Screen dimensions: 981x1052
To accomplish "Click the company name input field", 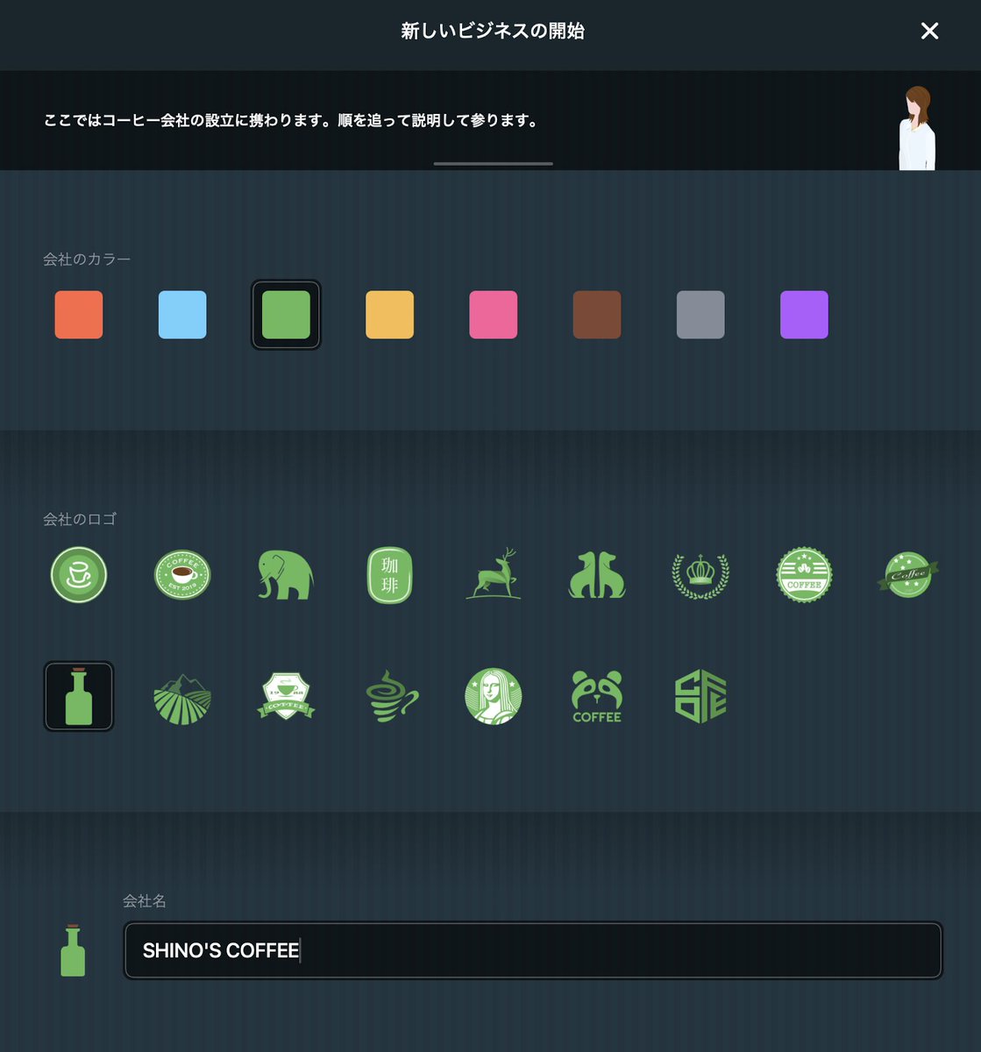I will (533, 950).
